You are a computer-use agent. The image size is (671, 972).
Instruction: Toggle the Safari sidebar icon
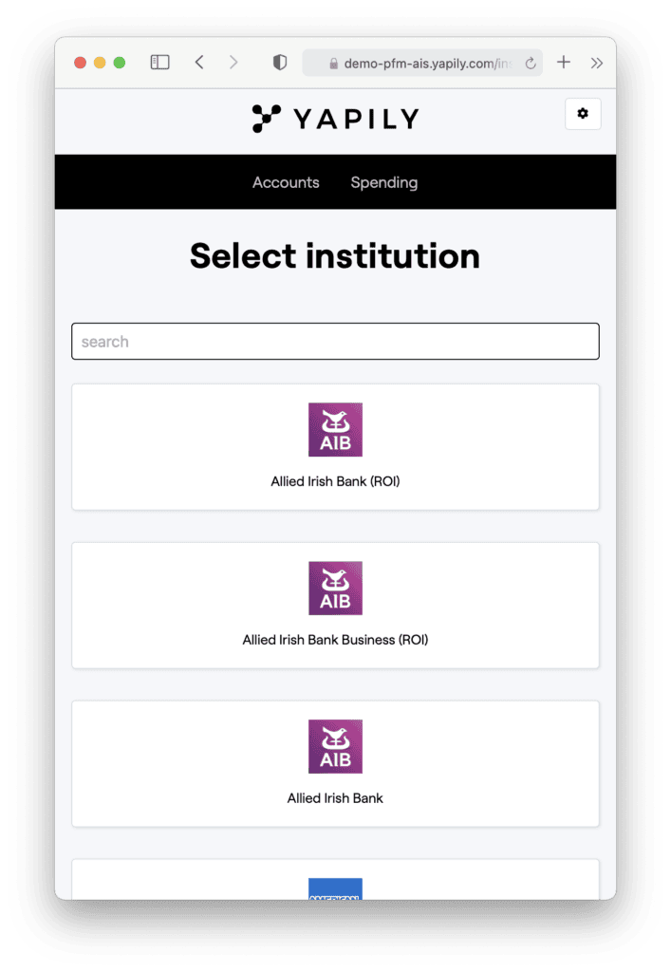pyautogui.click(x=160, y=63)
